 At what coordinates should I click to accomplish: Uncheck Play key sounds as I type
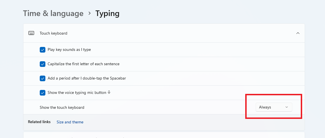[43, 49]
